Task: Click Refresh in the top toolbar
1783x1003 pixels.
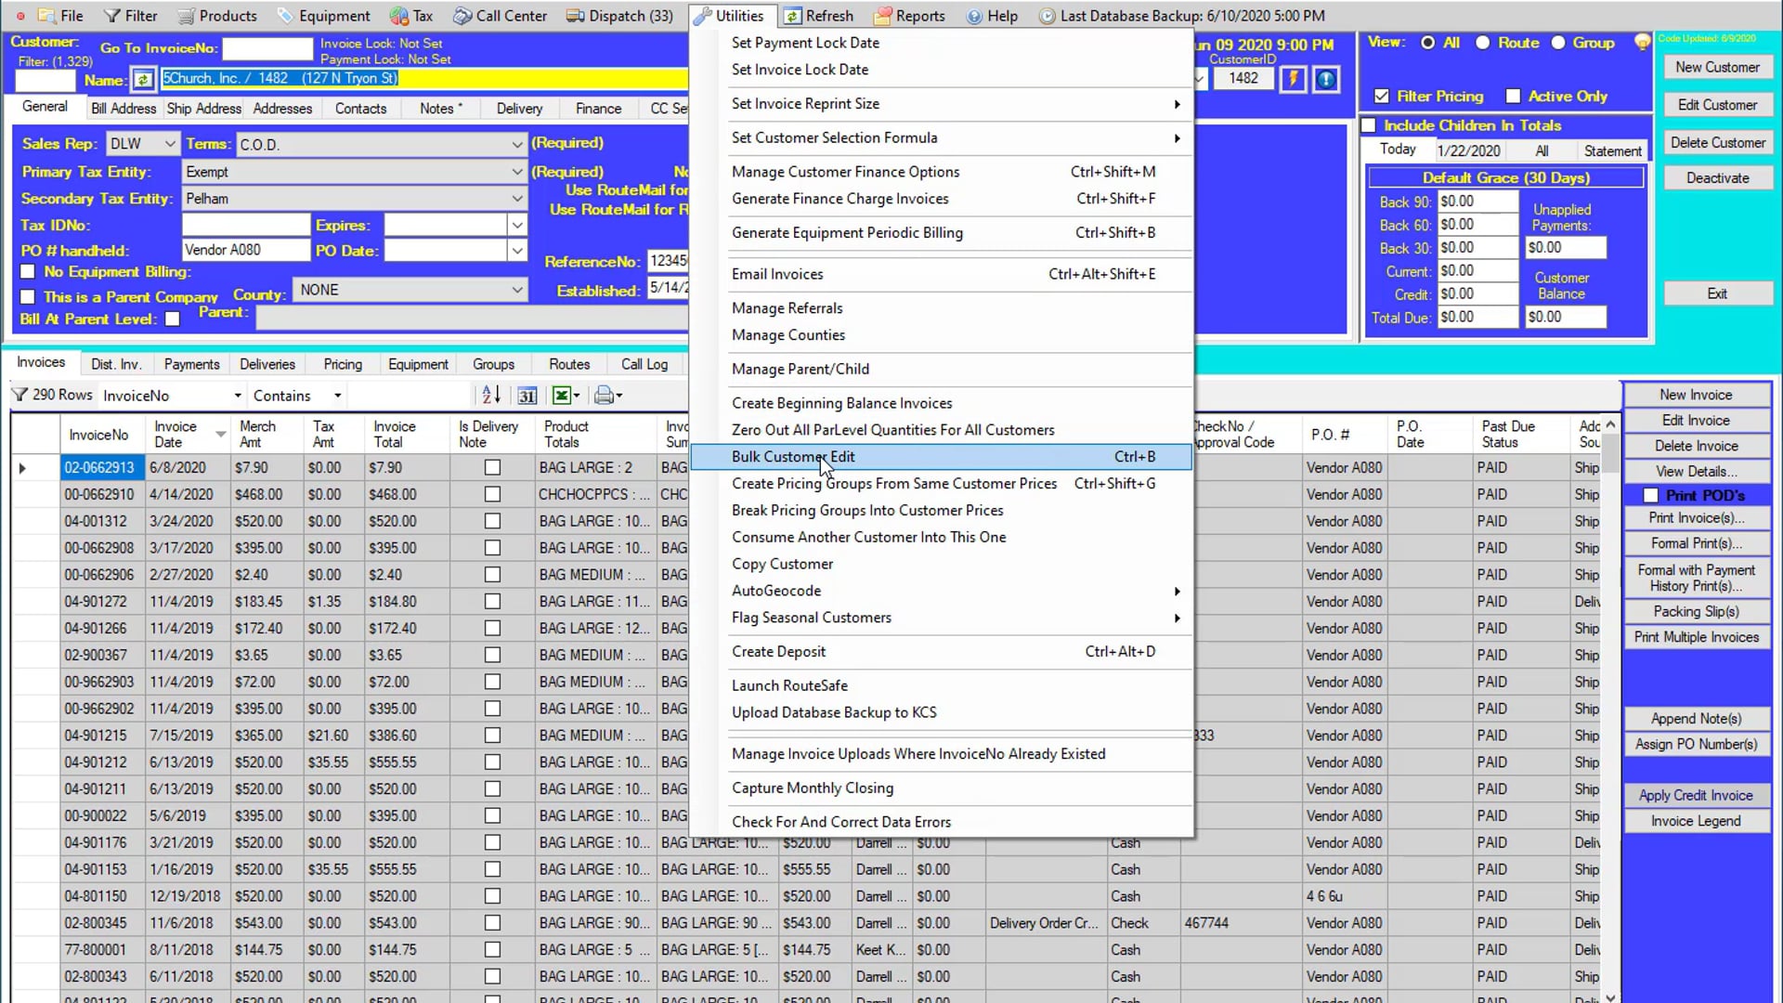Action: [x=818, y=16]
